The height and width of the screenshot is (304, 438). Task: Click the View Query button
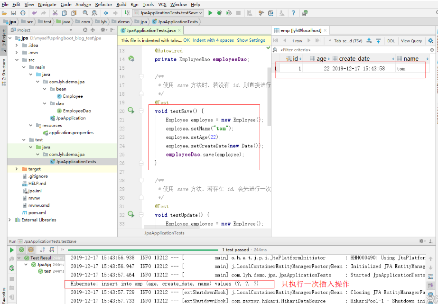tap(411, 41)
